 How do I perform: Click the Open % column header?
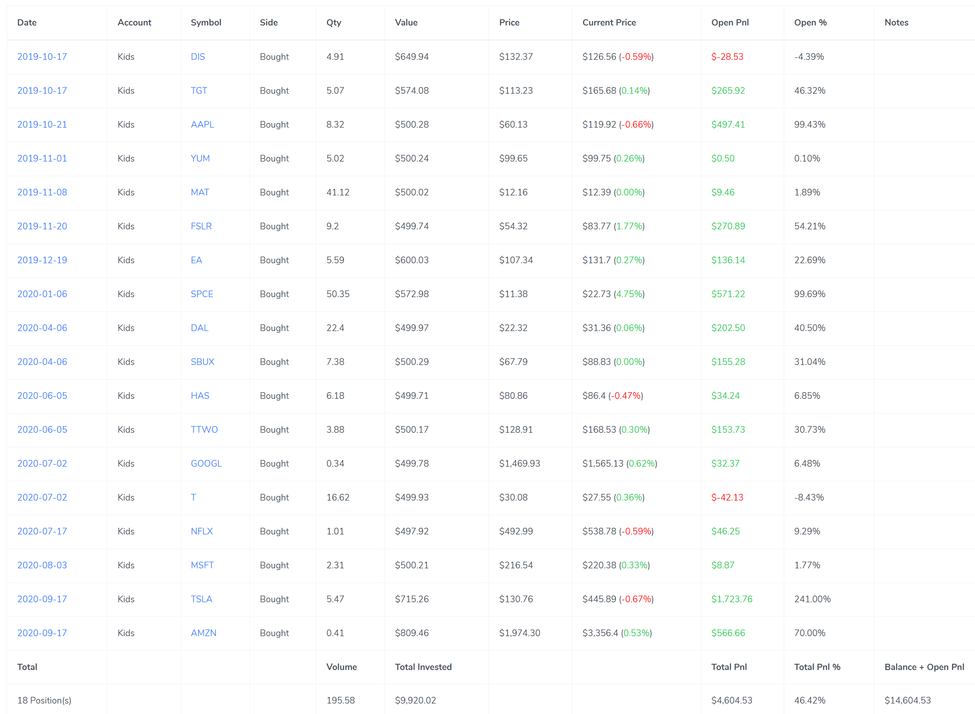point(810,23)
